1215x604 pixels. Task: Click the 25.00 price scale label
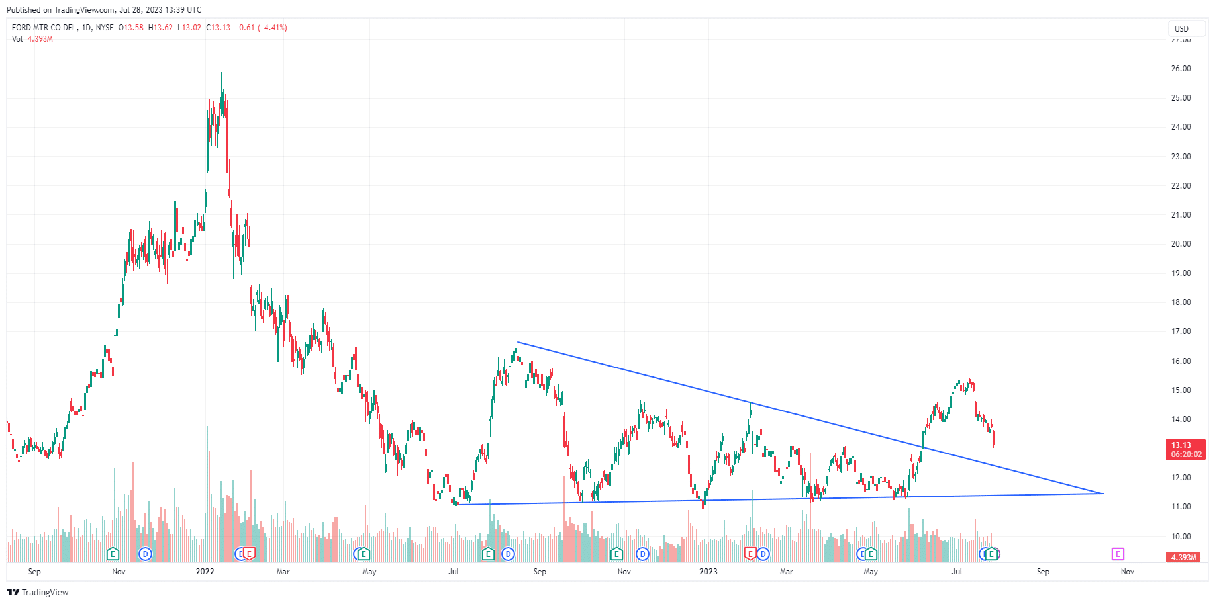point(1181,98)
